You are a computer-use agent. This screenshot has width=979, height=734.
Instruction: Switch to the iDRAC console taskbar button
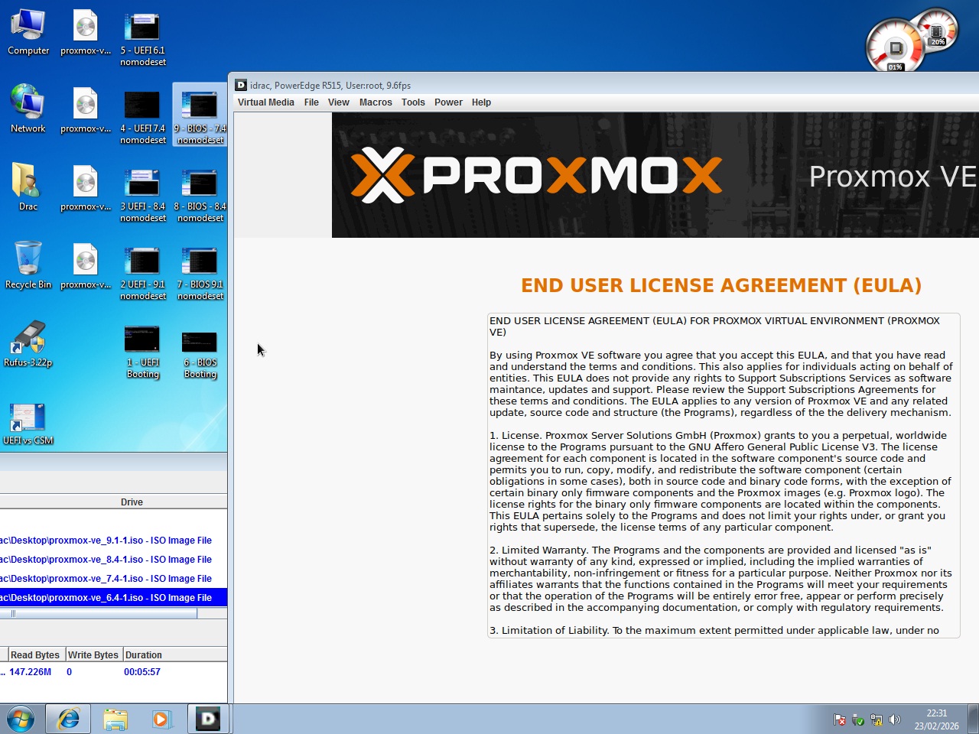[x=208, y=719]
